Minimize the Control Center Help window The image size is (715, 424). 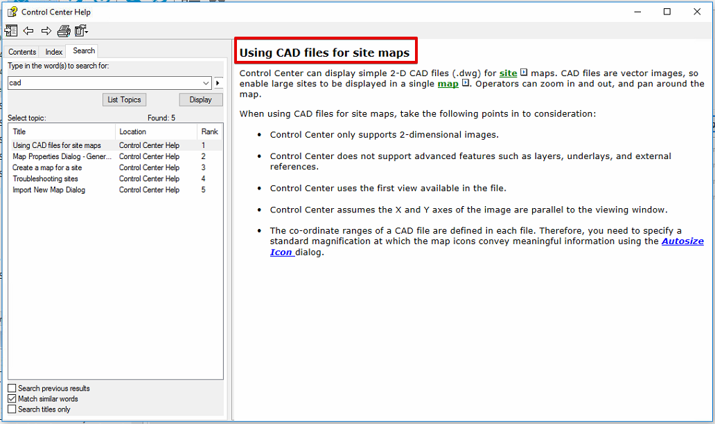point(637,12)
